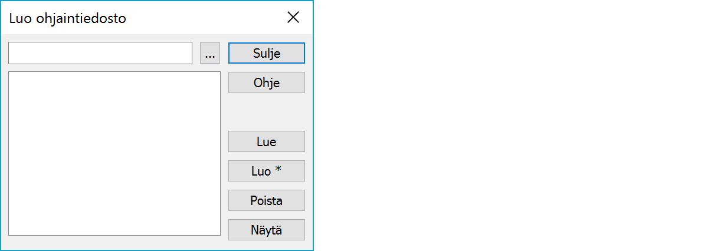Click the Lue button
Image resolution: width=708 pixels, height=251 pixels.
pyautogui.click(x=266, y=141)
